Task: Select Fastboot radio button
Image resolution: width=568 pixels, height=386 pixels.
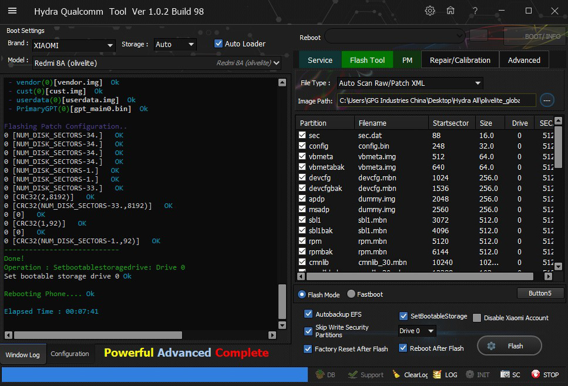Action: coord(351,294)
